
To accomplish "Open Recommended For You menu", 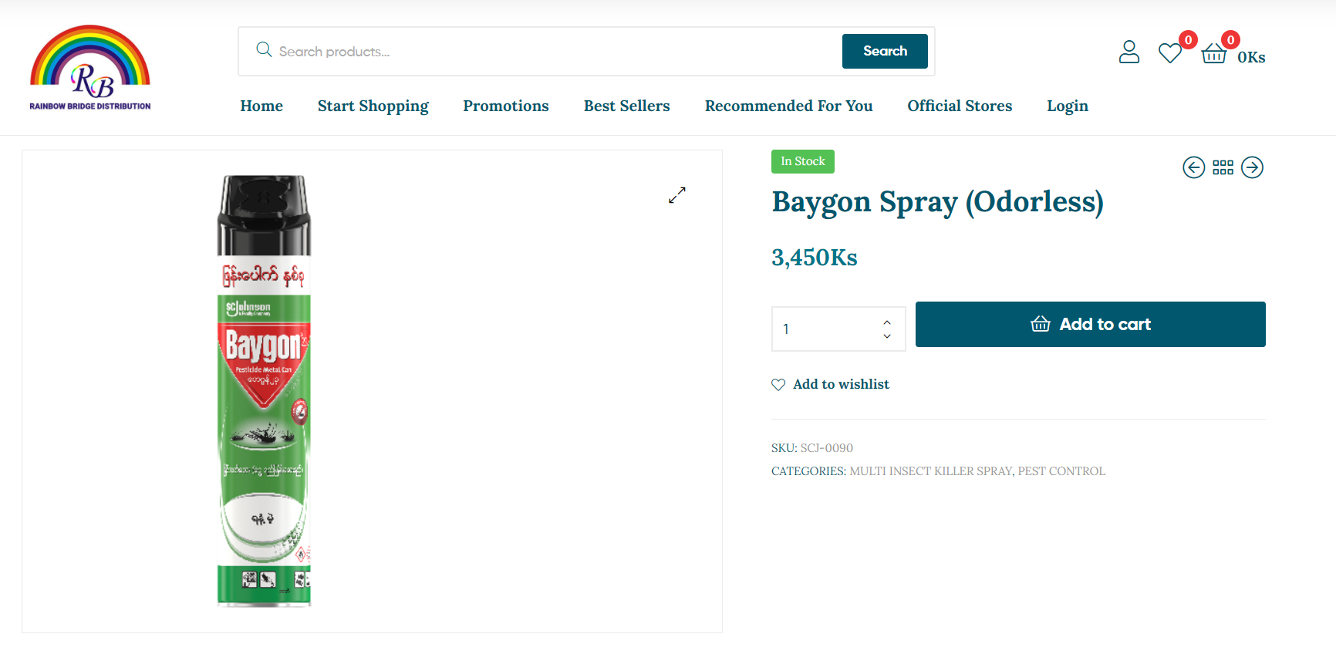I will click(x=788, y=106).
